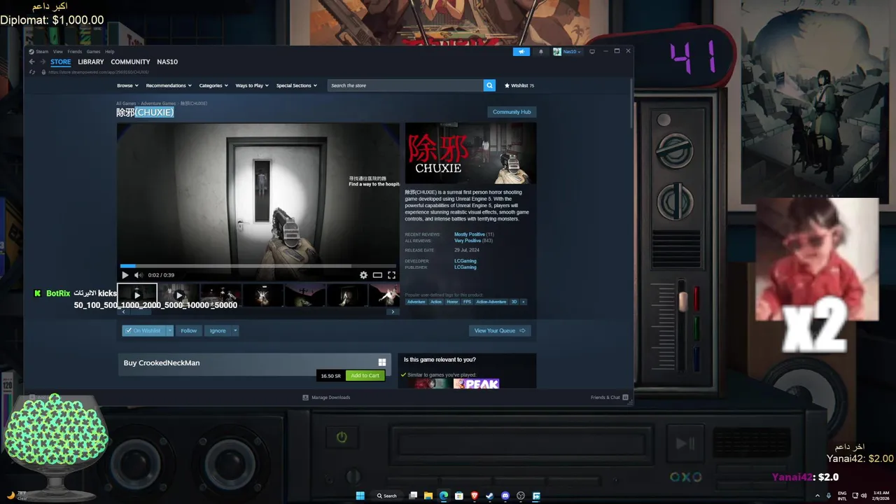Open the Steam notifications bell

[x=540, y=51]
